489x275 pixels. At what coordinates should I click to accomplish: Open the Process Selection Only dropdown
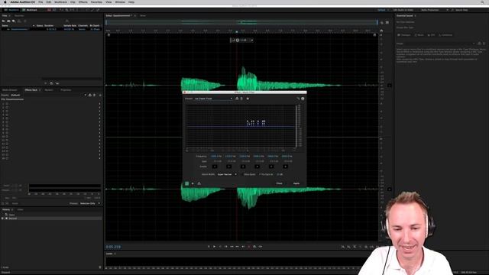[x=90, y=204]
